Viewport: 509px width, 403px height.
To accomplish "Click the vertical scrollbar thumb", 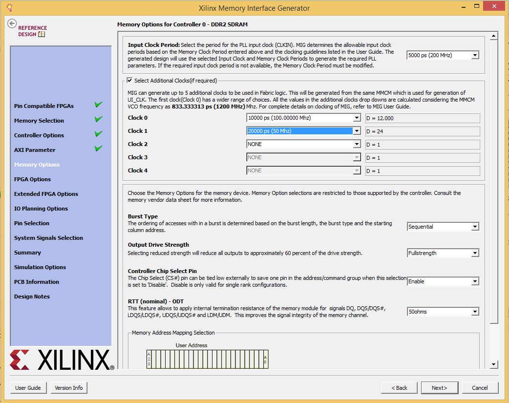I will tap(494, 182).
